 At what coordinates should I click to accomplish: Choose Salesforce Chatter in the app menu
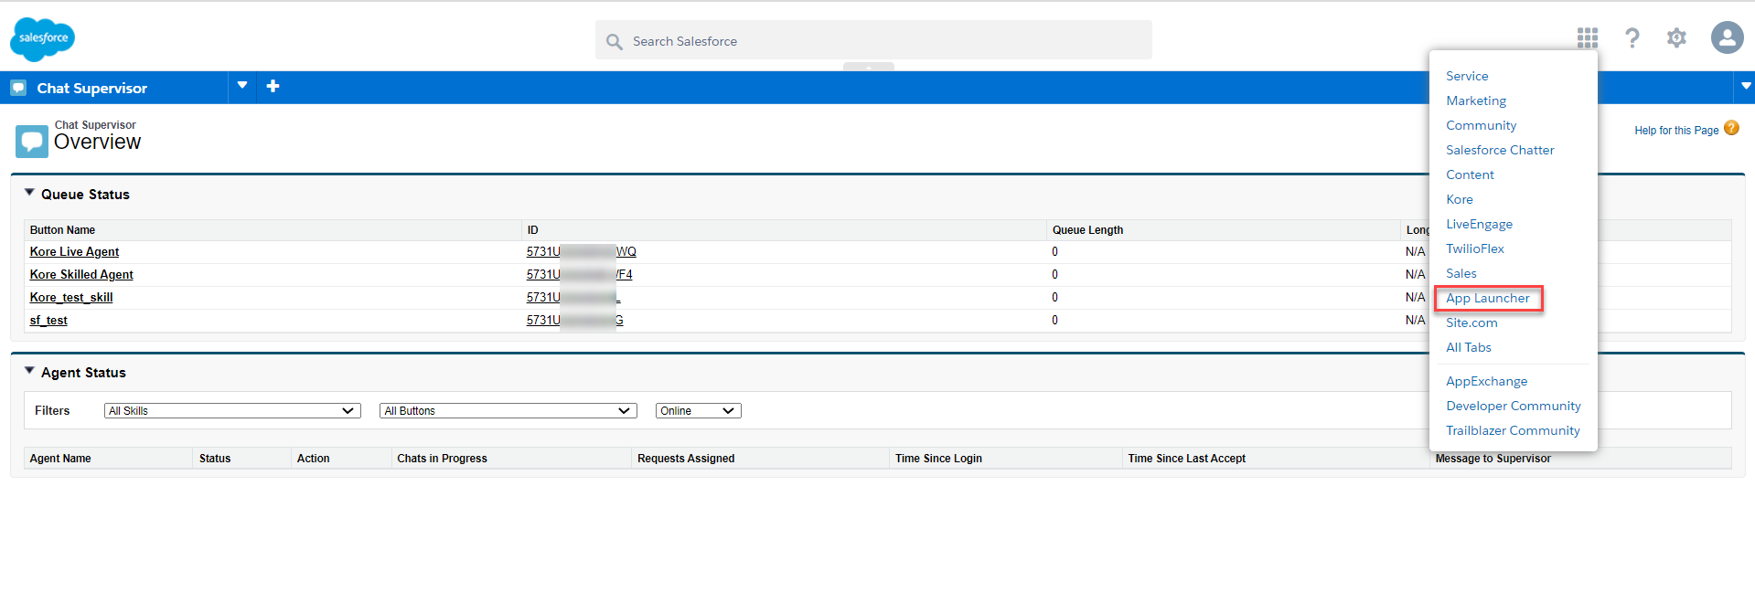[x=1499, y=151]
